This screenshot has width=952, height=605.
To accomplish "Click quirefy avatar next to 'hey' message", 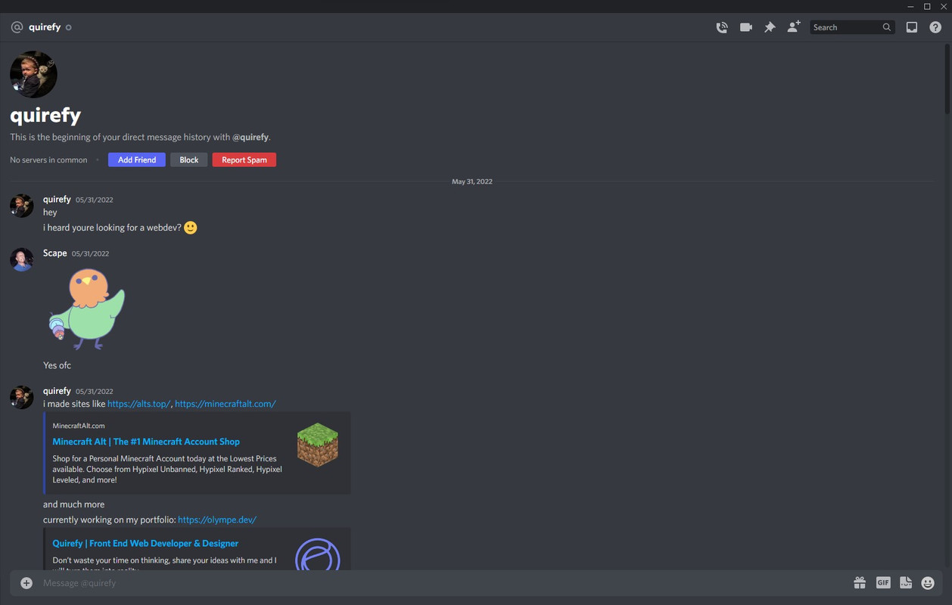I will point(22,206).
